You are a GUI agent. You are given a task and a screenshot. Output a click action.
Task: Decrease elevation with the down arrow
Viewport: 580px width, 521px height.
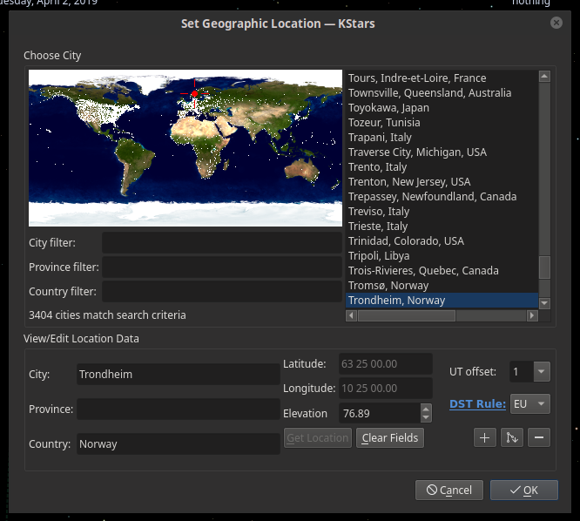tap(426, 418)
